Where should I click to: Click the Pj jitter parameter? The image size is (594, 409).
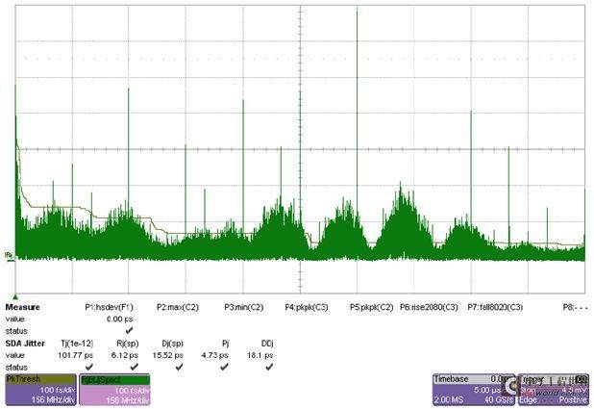point(226,344)
